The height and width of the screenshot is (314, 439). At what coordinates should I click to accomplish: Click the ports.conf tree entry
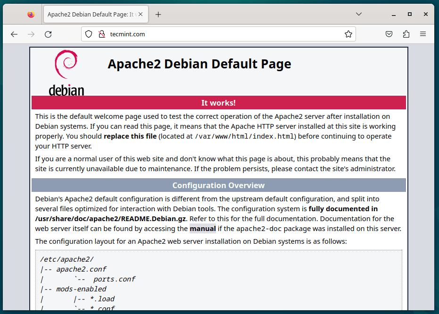pyautogui.click(x=114, y=279)
